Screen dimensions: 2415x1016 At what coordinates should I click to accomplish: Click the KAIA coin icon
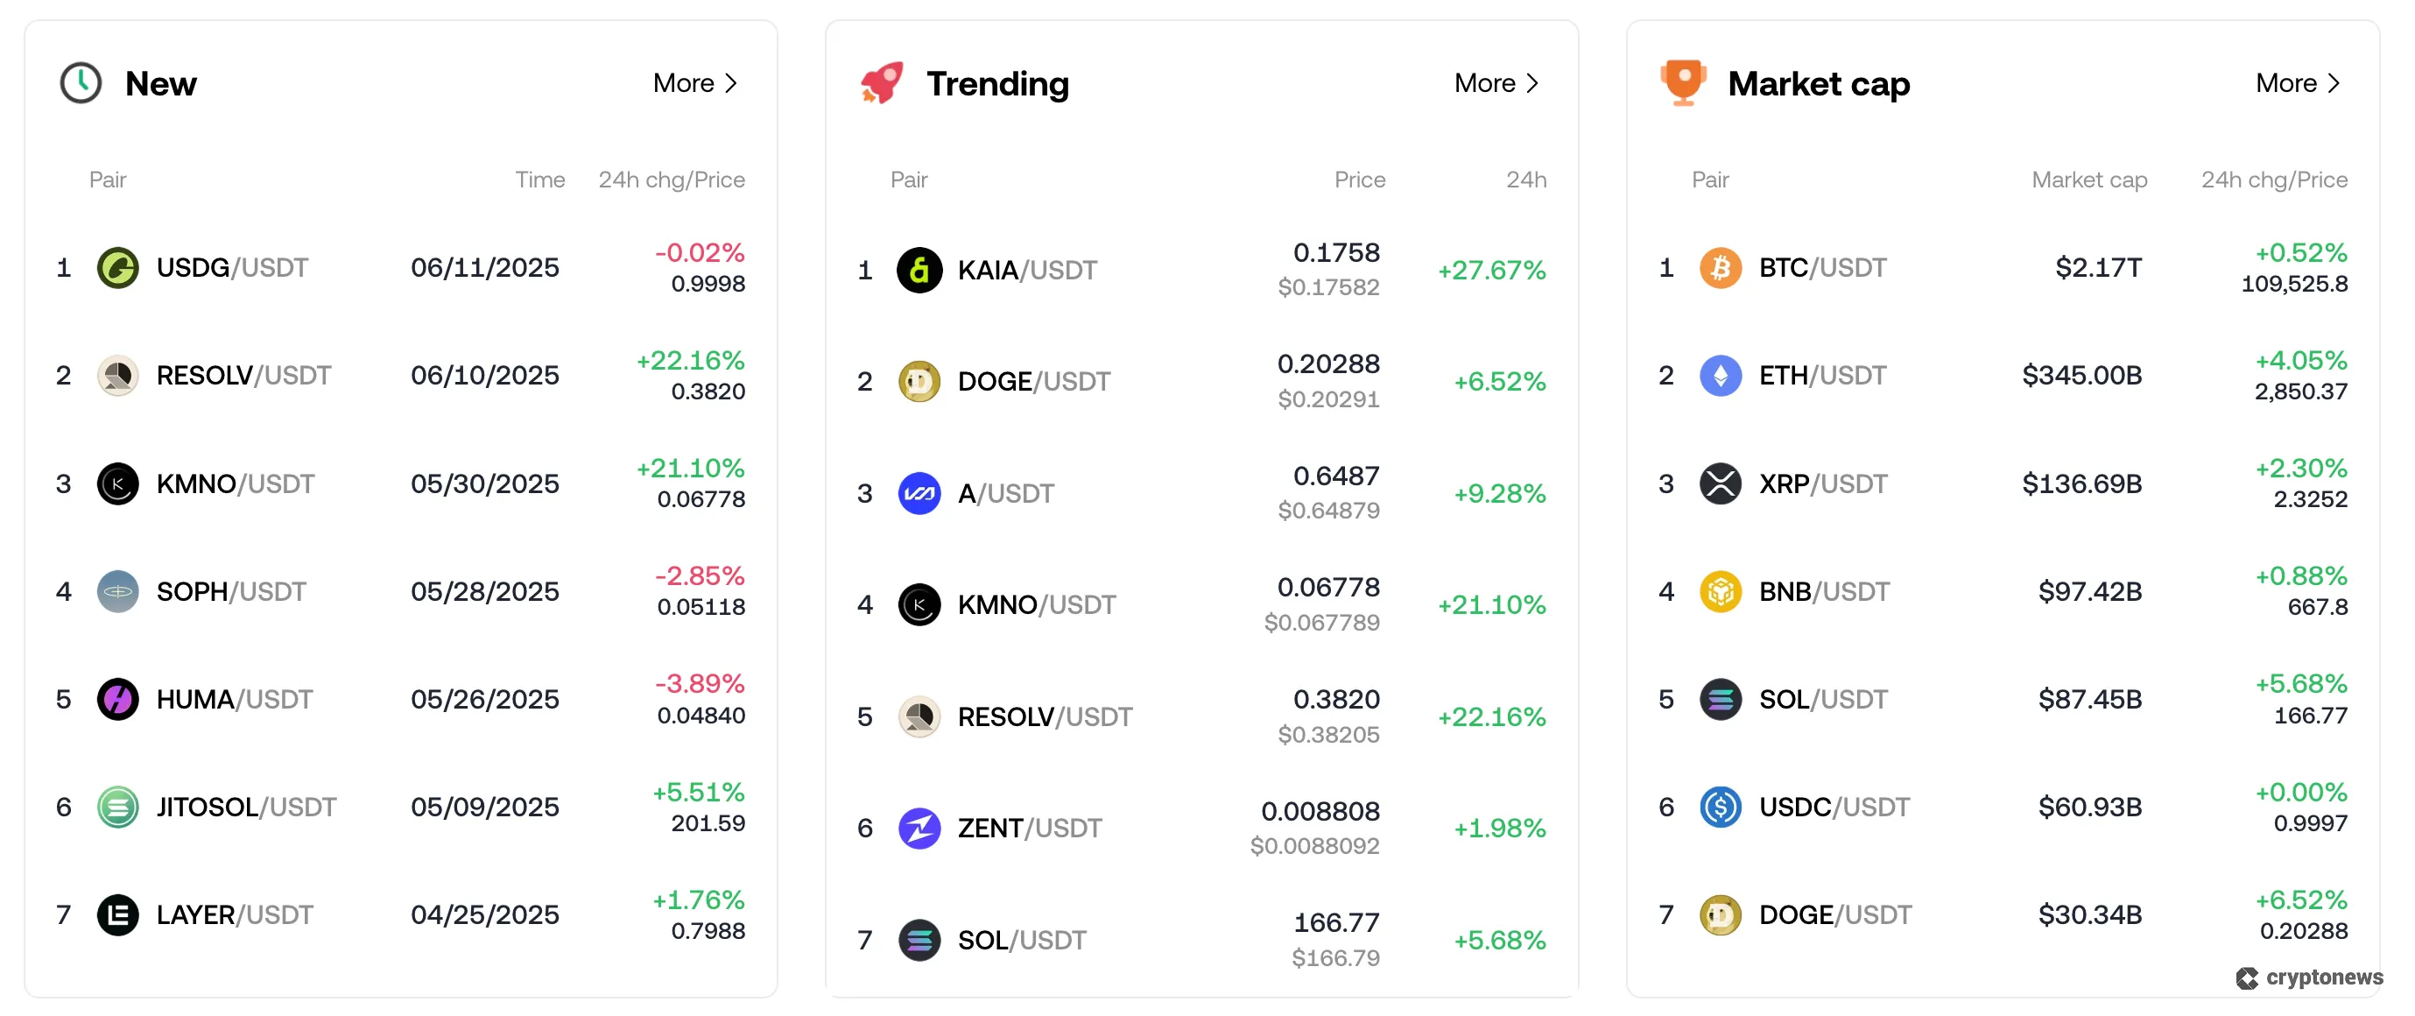(919, 269)
